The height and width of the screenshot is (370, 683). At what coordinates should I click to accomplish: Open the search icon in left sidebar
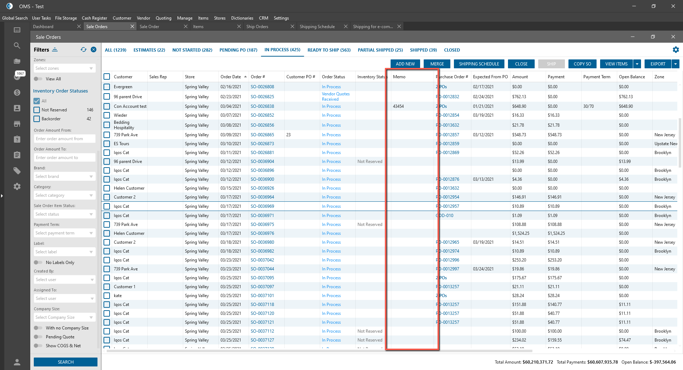pyautogui.click(x=17, y=46)
